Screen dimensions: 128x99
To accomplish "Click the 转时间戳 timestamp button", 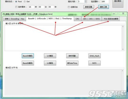I will click(x=72, y=56).
